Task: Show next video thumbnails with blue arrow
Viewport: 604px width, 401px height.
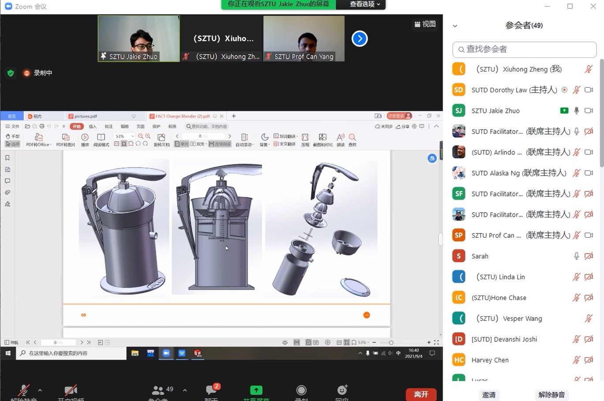Action: pyautogui.click(x=360, y=39)
